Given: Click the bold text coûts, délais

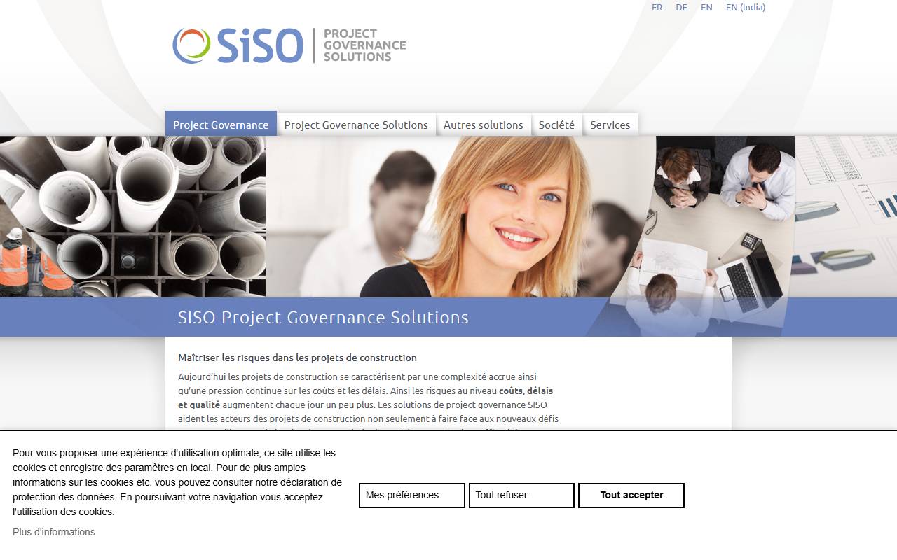Looking at the screenshot, I should click(x=526, y=391).
